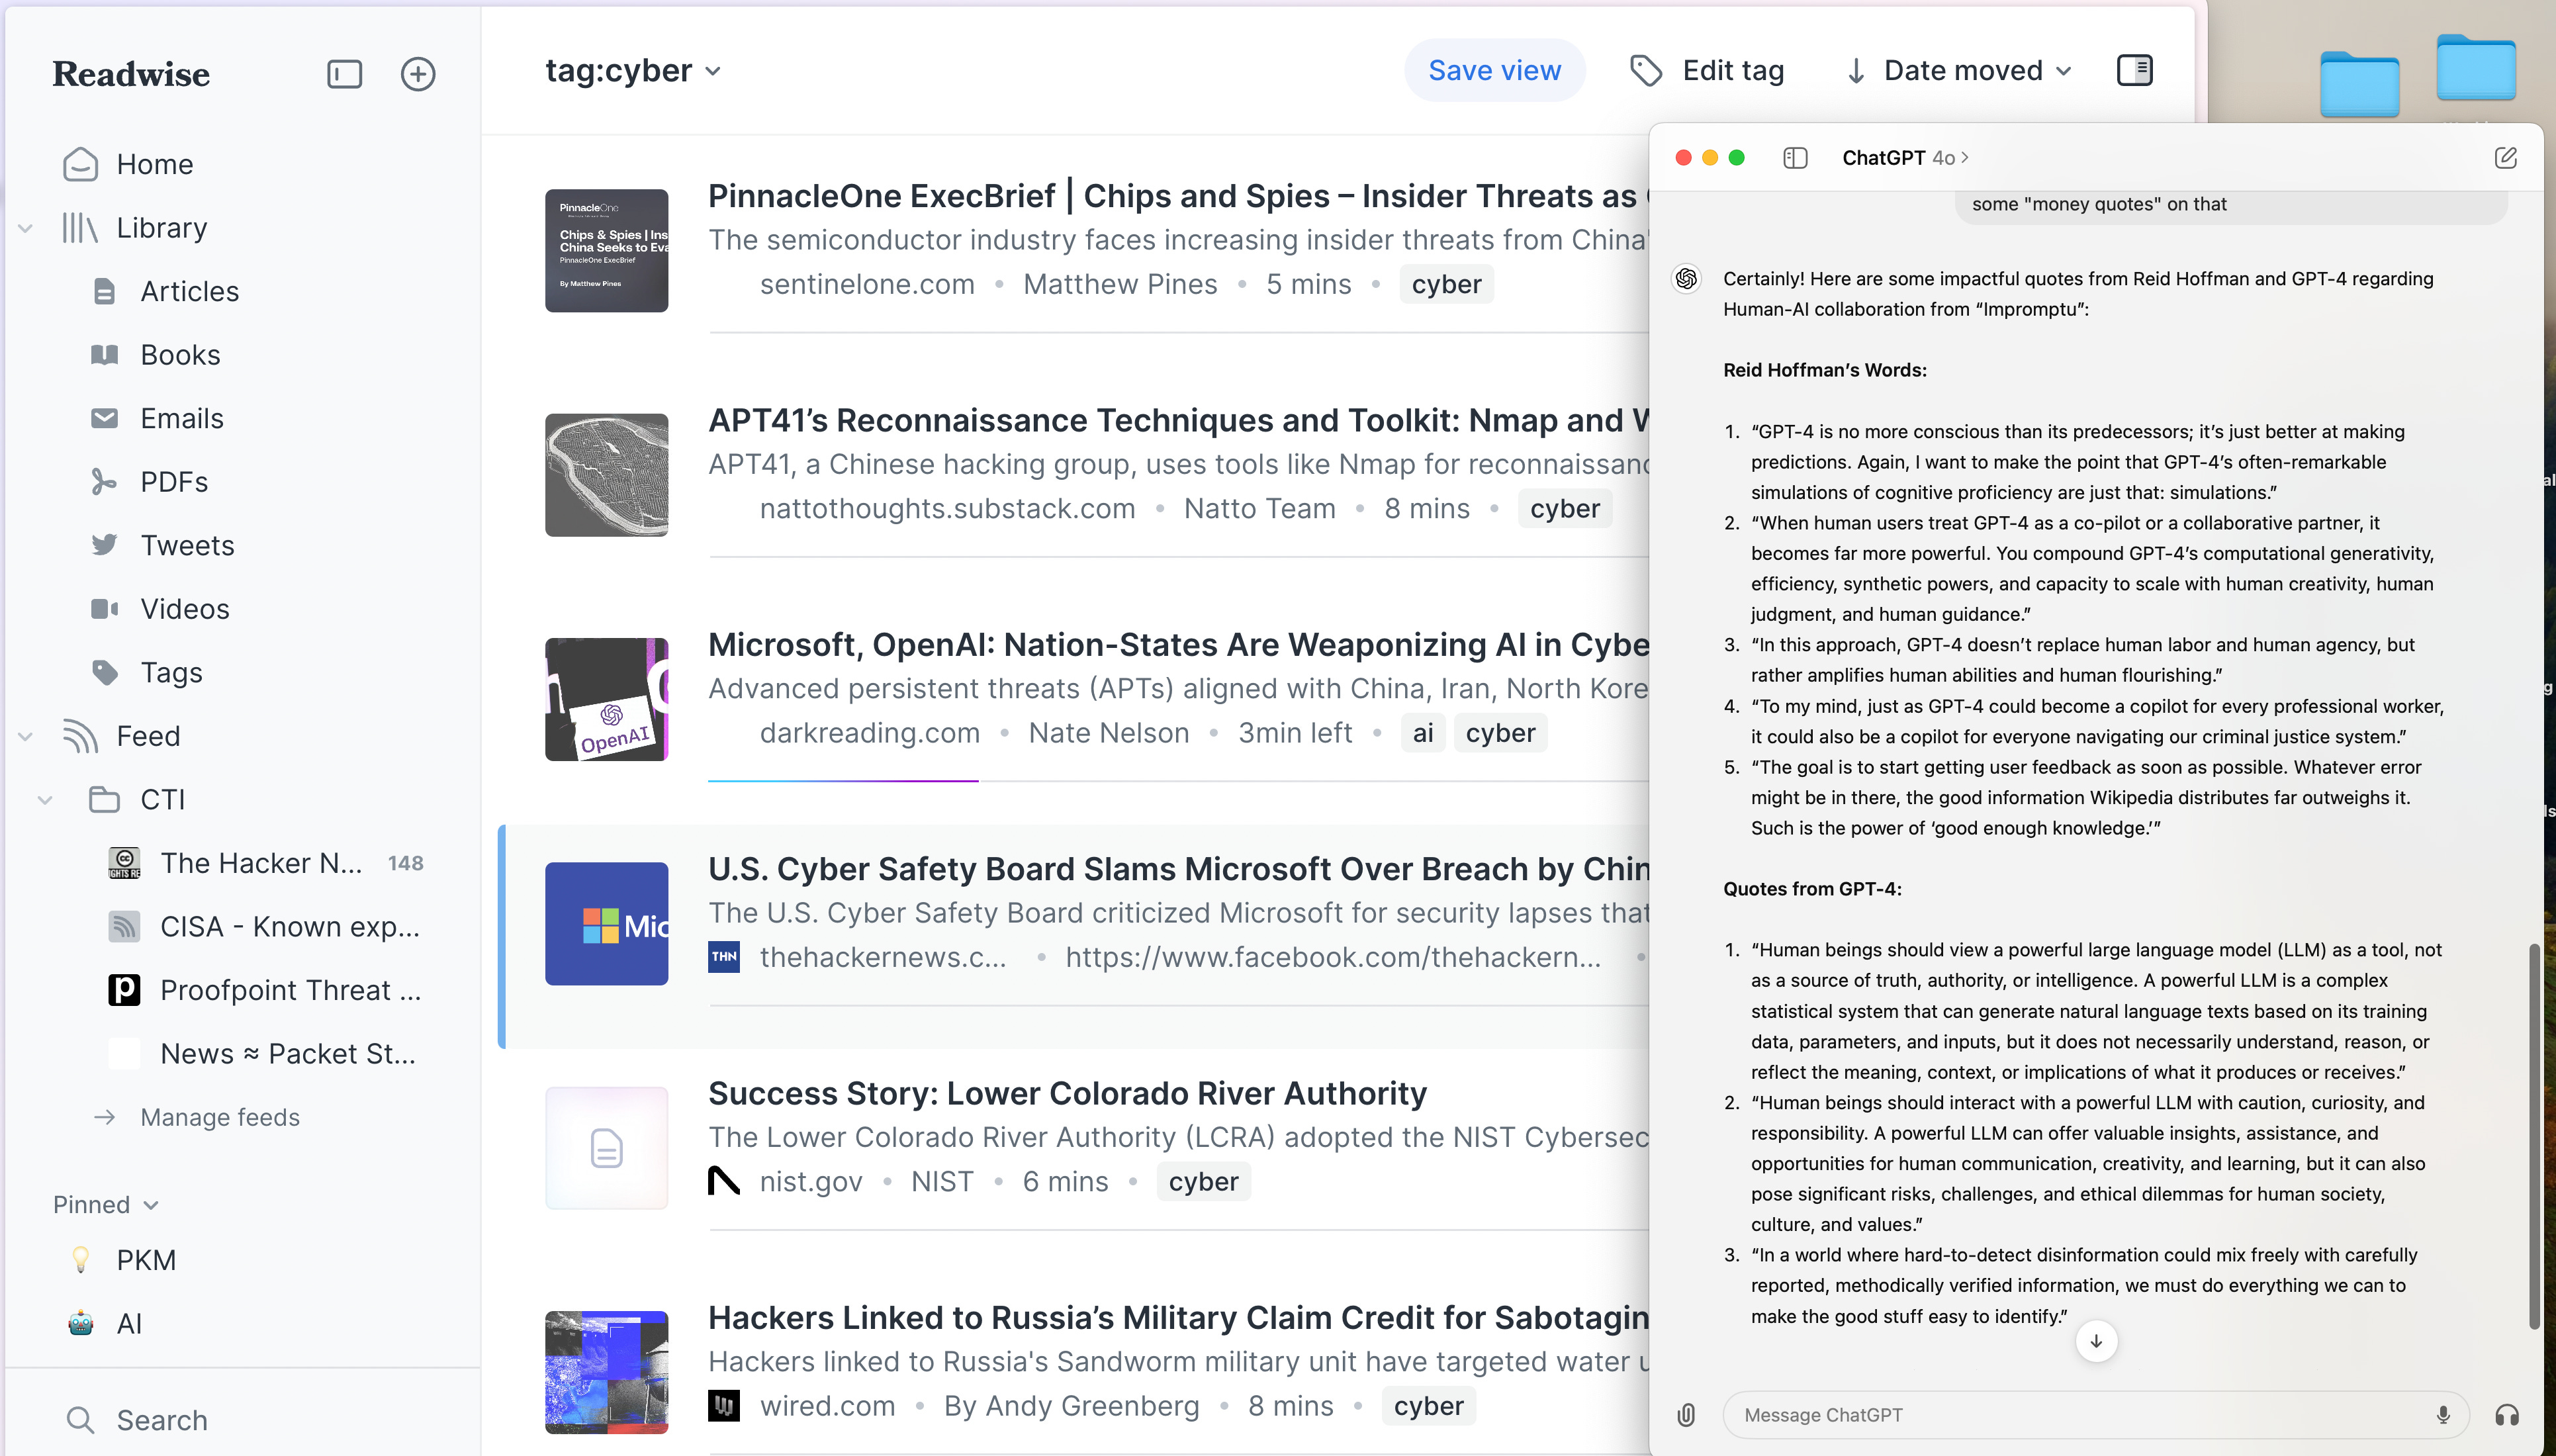Click the ChatGPT logo avatar beside the response
Viewport: 2556px width, 1456px height.
point(1686,279)
